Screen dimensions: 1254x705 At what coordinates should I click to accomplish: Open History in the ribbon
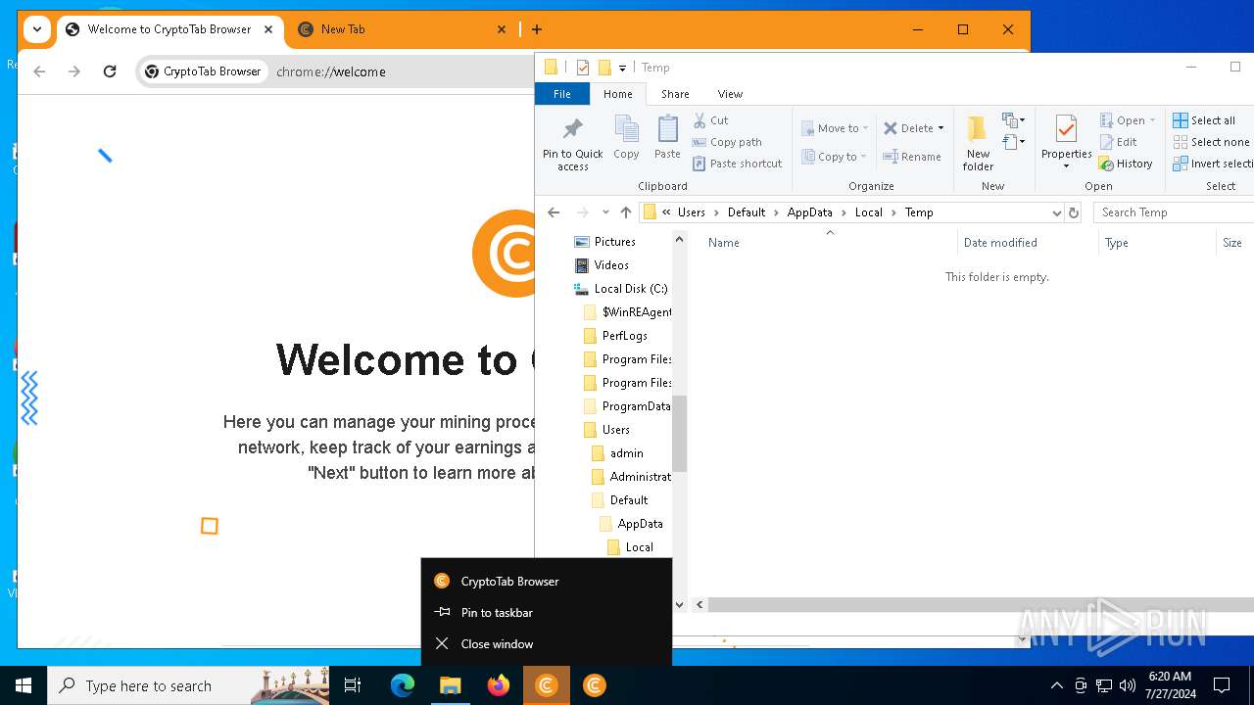[1126, 164]
